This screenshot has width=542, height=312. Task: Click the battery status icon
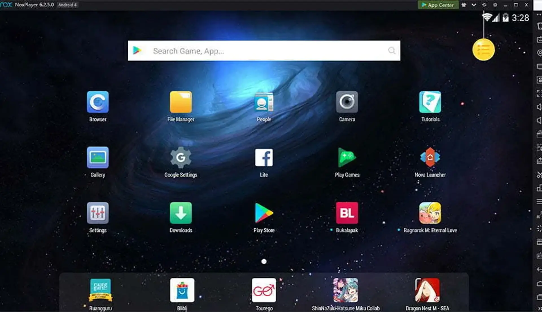pyautogui.click(x=506, y=17)
